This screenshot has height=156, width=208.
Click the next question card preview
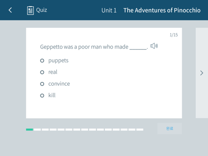(202, 73)
